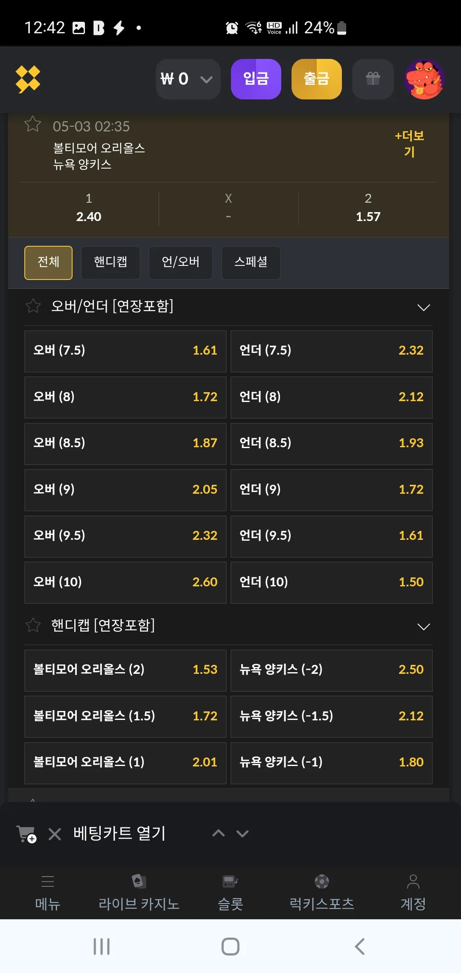Switch to the 언/오버 tab
This screenshot has width=461, height=973.
click(181, 262)
